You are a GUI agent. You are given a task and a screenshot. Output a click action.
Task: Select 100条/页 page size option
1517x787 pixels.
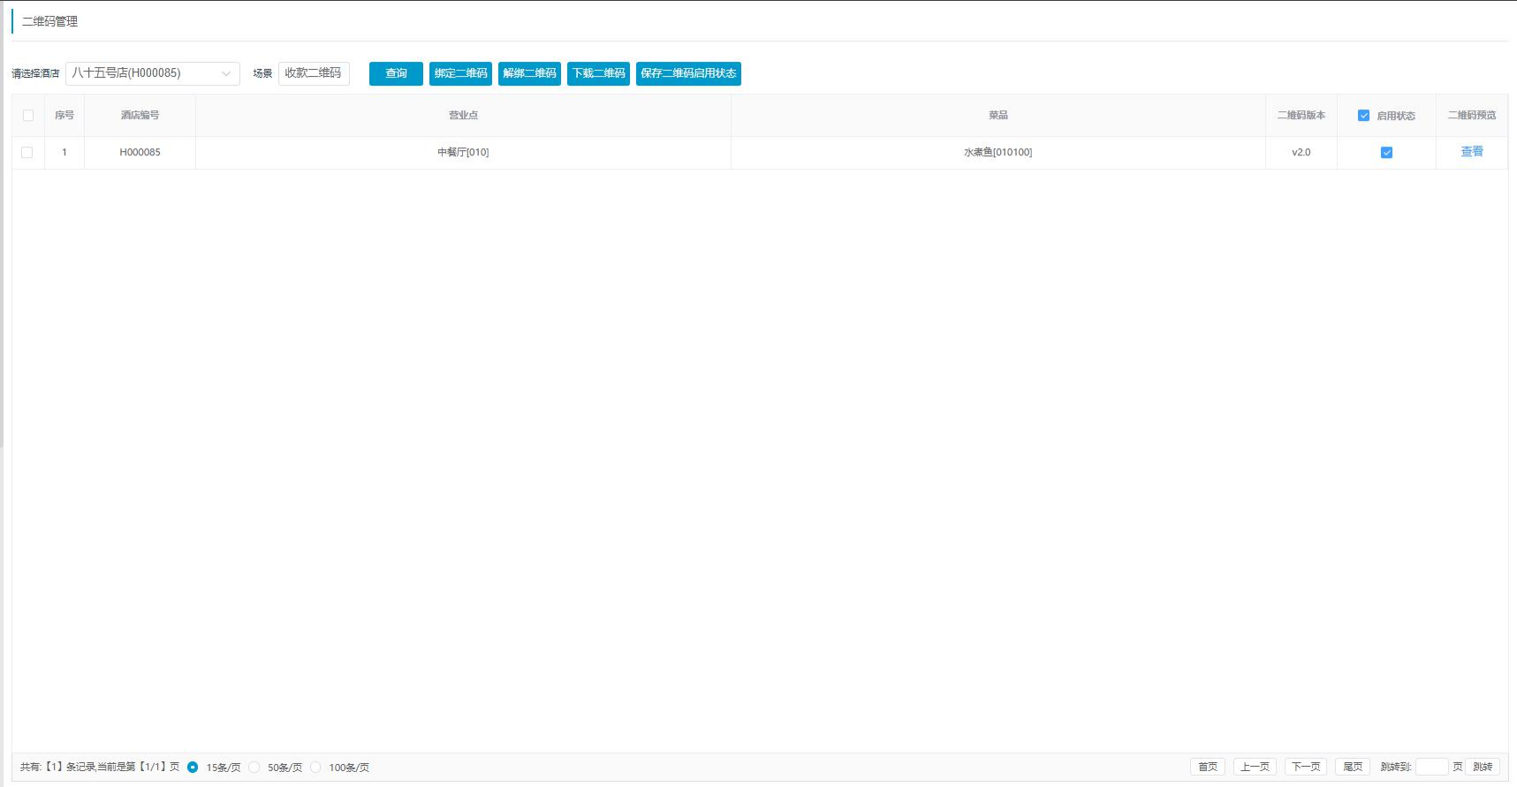tap(315, 767)
